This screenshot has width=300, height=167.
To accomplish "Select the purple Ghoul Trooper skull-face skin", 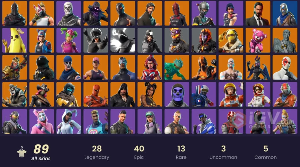I will click(177, 94).
